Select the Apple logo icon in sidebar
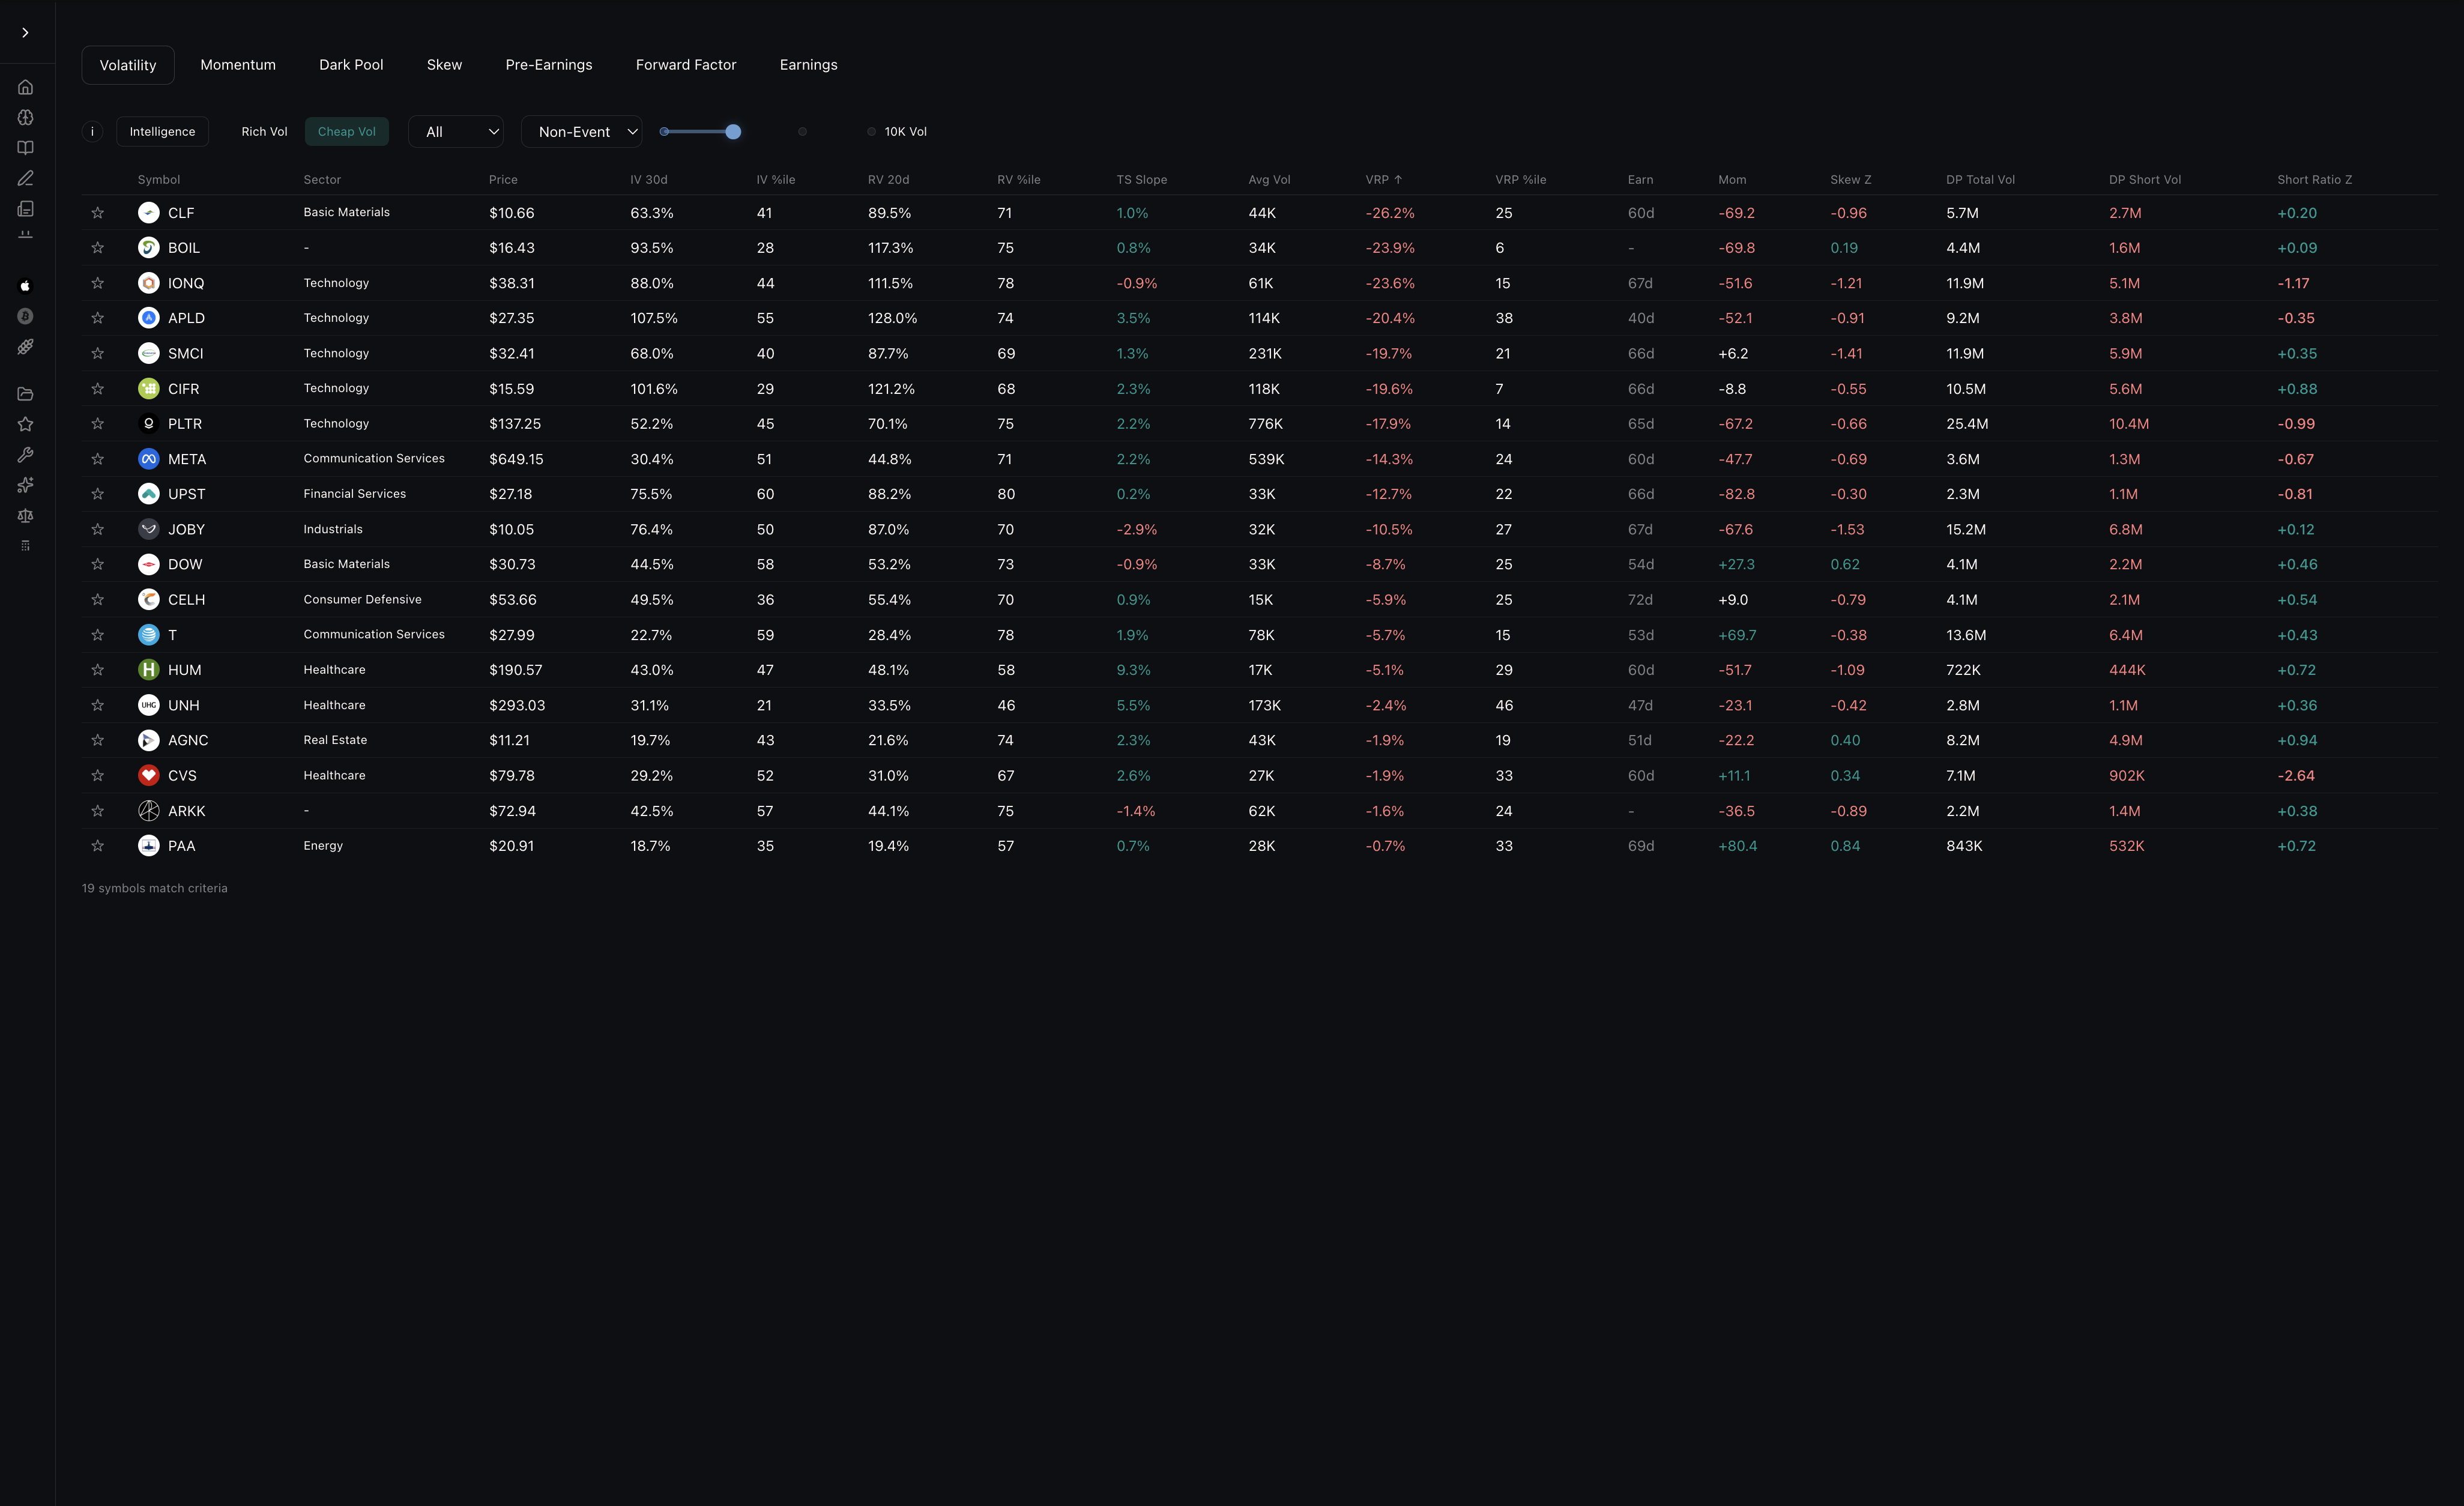This screenshot has width=2464, height=1506. [x=25, y=286]
